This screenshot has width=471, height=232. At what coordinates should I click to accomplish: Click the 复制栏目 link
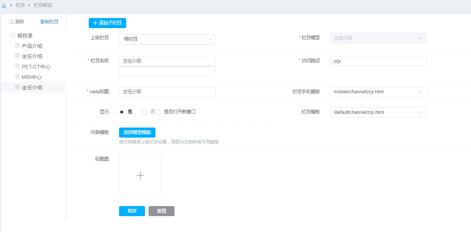coord(49,22)
